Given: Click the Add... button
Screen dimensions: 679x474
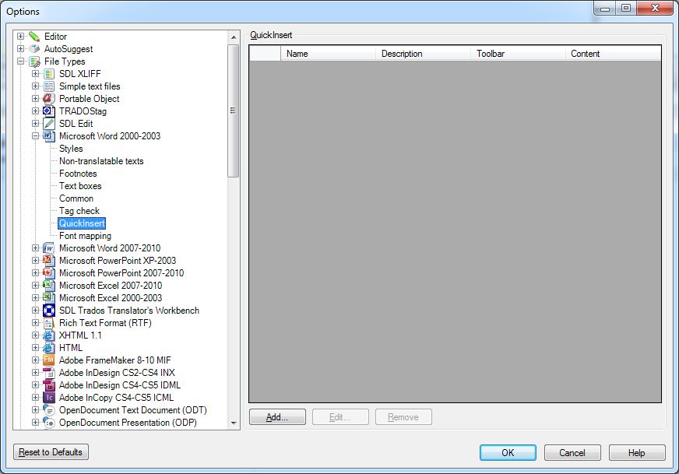Looking at the screenshot, I should [277, 417].
